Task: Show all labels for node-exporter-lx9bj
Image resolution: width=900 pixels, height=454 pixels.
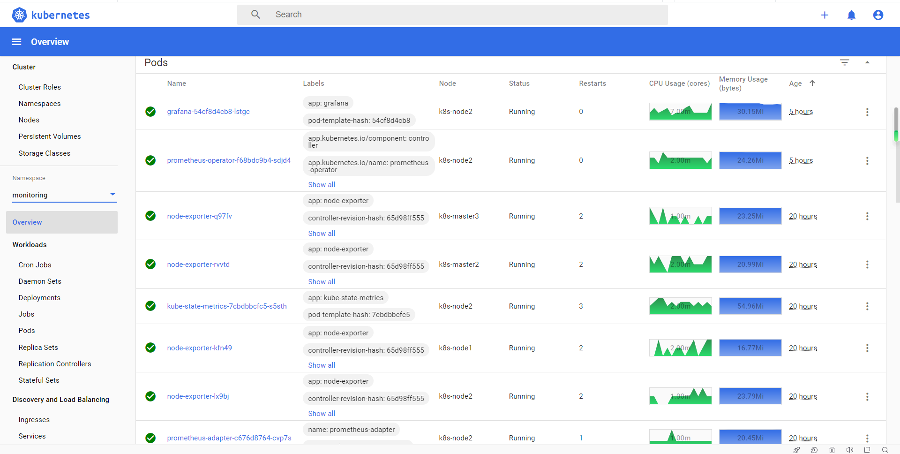Action: pos(322,414)
